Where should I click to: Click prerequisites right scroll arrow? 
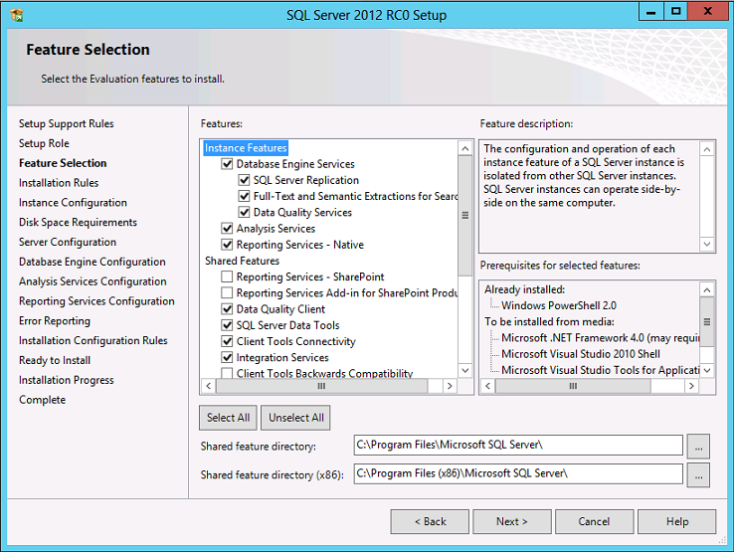pyautogui.click(x=692, y=386)
